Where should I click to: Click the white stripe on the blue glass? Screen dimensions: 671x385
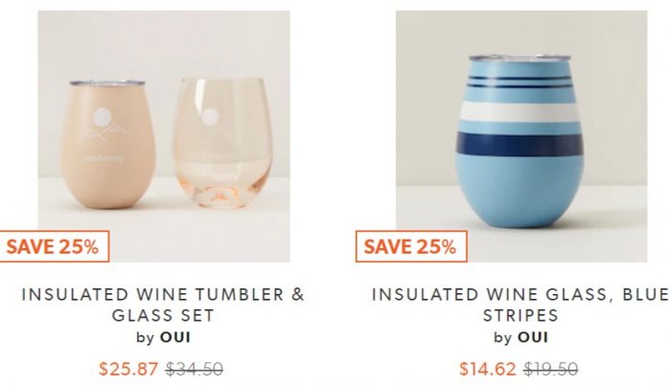(520, 111)
